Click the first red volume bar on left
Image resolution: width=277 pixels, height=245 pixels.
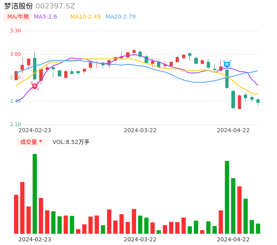pos(16,214)
